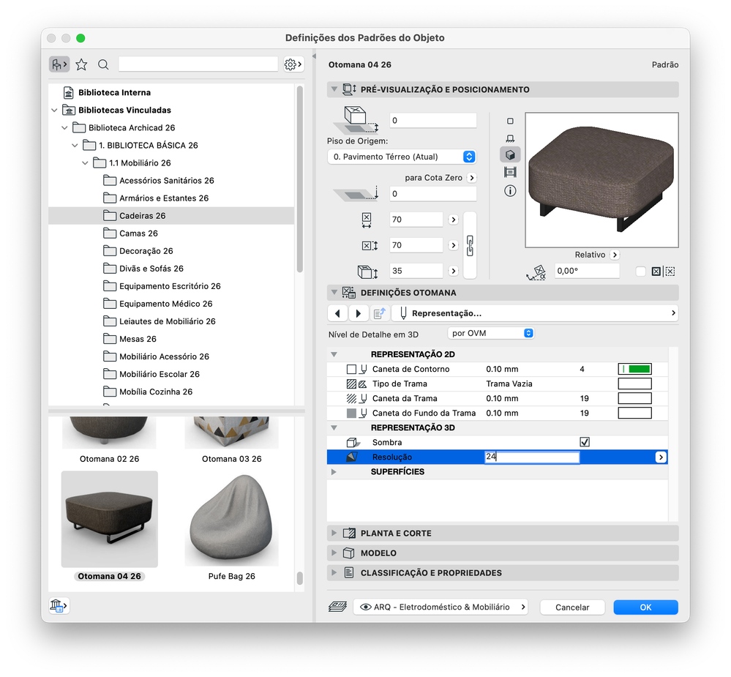Viewport: 731px width, 677px height.
Task: Click Caneta do Fundo da Trama swatch
Action: click(634, 413)
